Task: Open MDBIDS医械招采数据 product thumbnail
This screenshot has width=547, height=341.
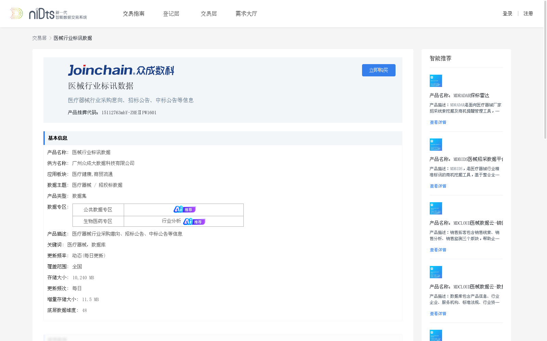Action: click(x=436, y=145)
